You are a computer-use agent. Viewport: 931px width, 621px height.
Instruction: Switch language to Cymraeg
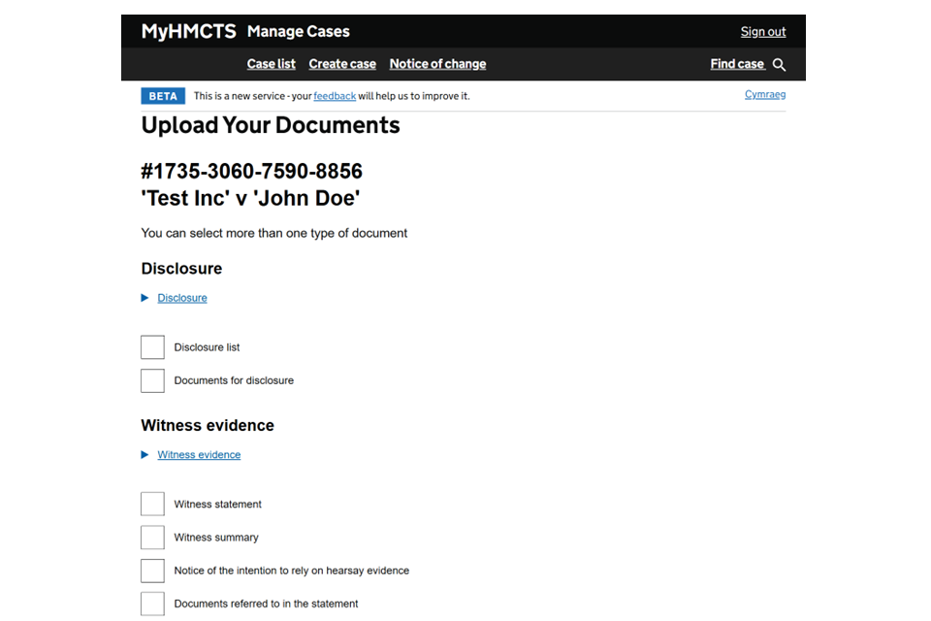click(x=765, y=95)
